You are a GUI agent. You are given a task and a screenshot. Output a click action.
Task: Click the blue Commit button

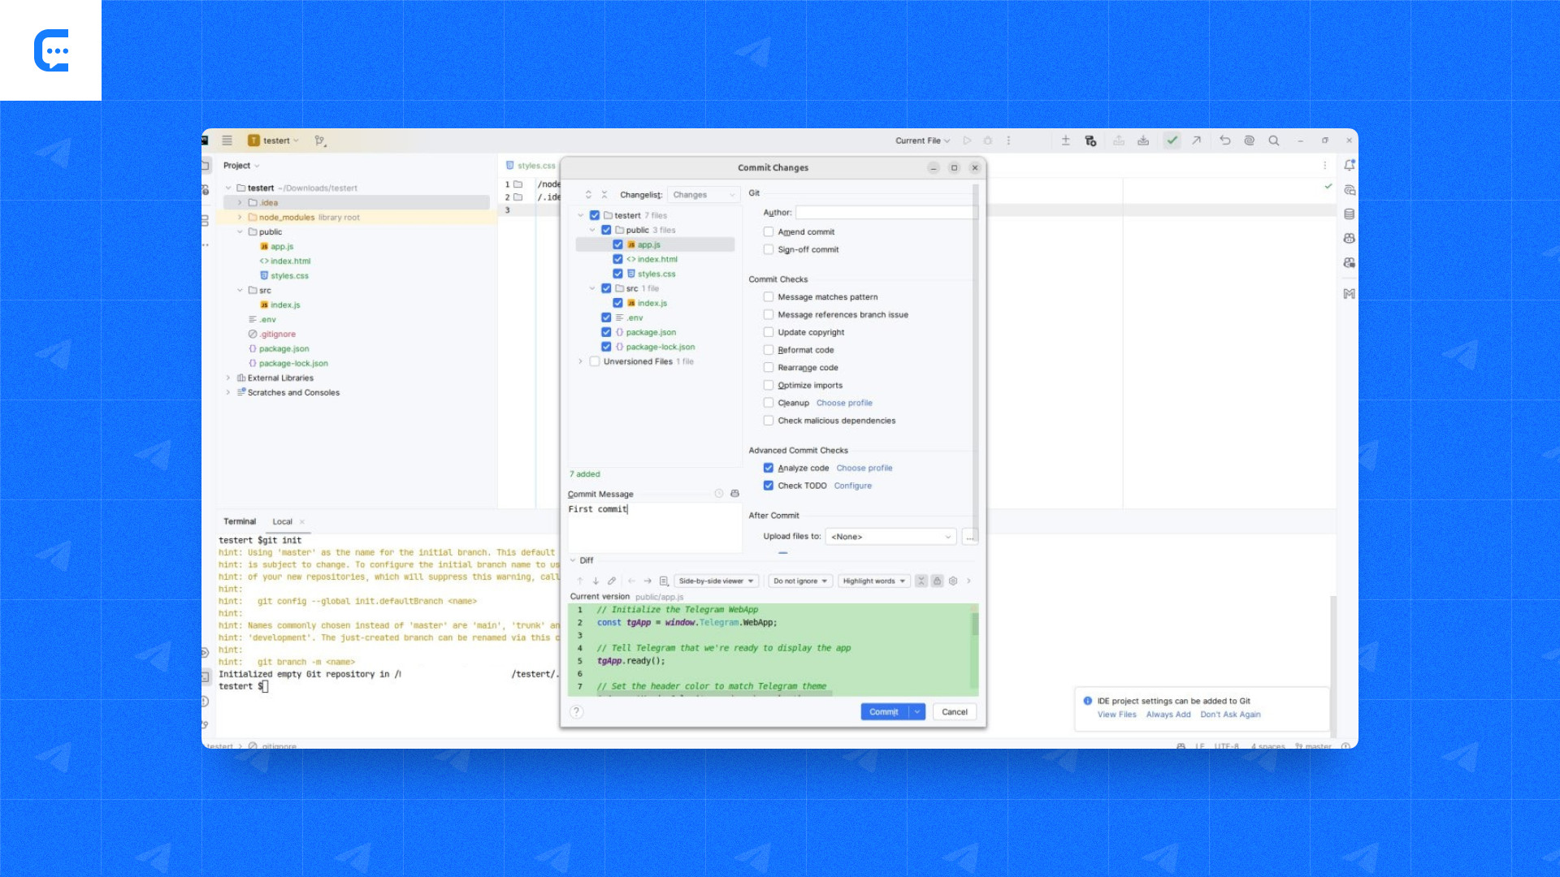coord(883,712)
